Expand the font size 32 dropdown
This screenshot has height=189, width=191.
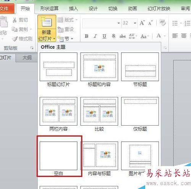135,23
